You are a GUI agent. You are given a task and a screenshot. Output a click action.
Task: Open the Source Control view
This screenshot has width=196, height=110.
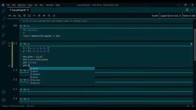click(x=4, y=27)
